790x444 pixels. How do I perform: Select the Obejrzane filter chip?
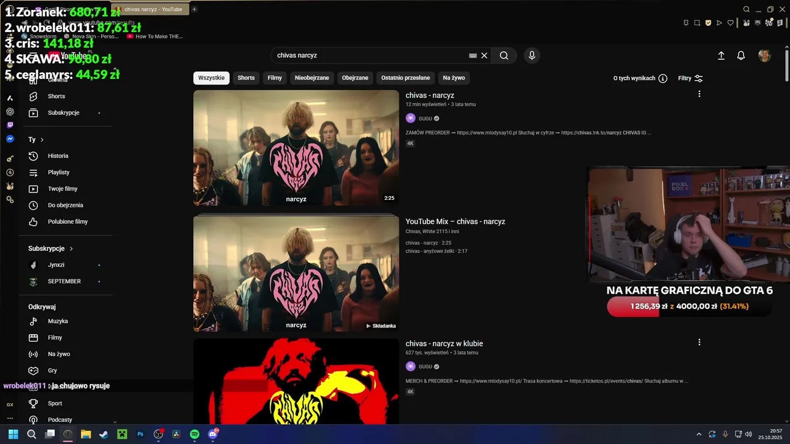[355, 78]
